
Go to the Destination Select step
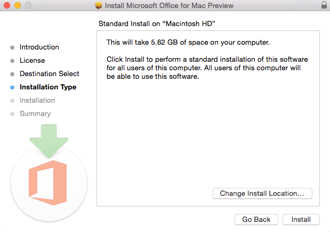coord(50,74)
